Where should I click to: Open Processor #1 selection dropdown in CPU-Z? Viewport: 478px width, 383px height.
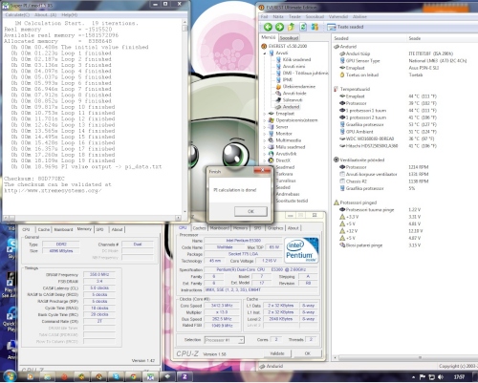[x=225, y=340]
